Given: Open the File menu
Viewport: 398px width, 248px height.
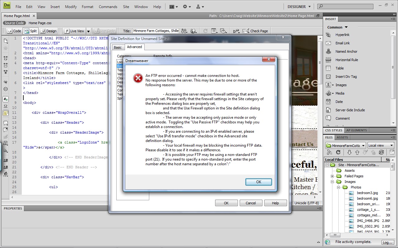Looking at the screenshot, I should (18, 7).
